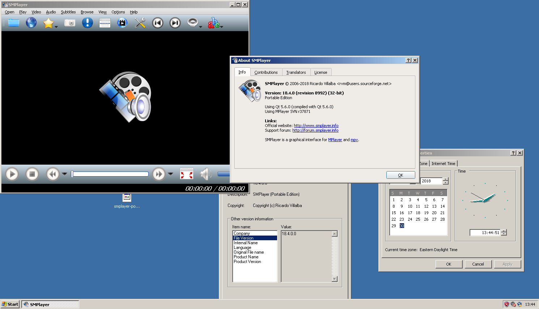Switch to the Contributions tab
Image resolution: width=539 pixels, height=309 pixels.
(266, 72)
